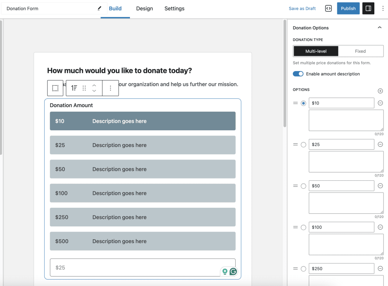This screenshot has width=388, height=286.
Task: Set $50 as default donation option
Action: [304, 186]
